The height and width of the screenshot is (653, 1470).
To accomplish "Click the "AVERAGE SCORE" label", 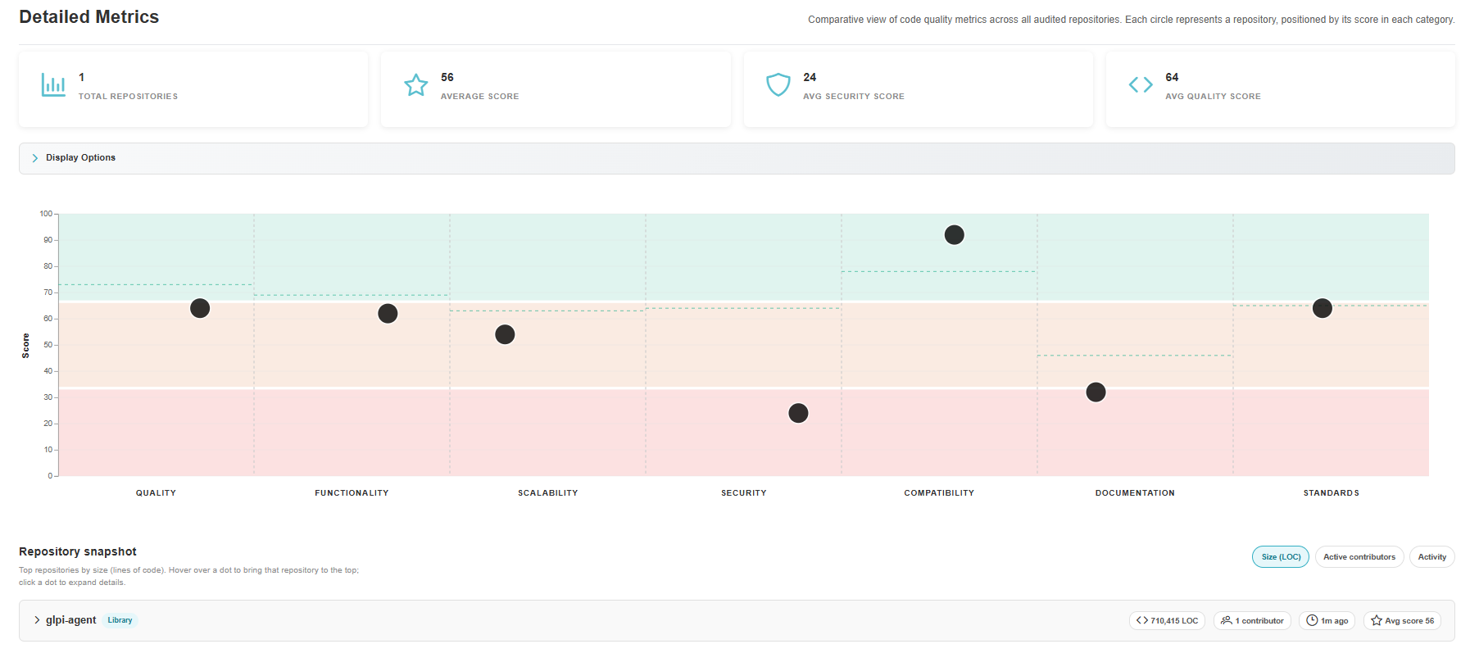I will (x=480, y=97).
